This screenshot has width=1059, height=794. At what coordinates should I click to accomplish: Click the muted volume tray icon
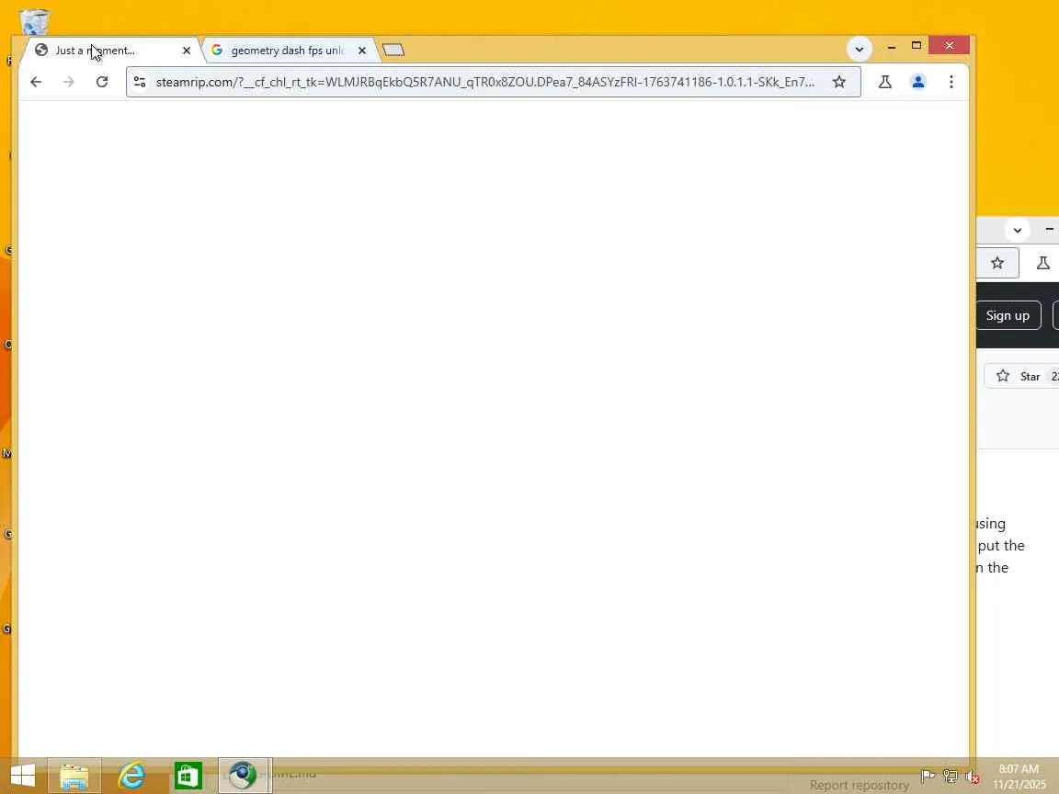point(973,777)
